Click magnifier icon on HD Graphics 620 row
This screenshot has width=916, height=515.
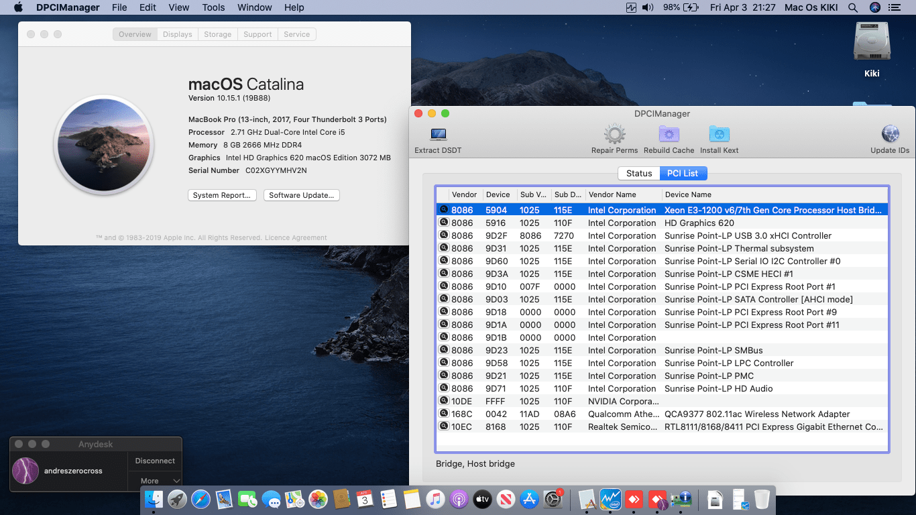tap(443, 223)
